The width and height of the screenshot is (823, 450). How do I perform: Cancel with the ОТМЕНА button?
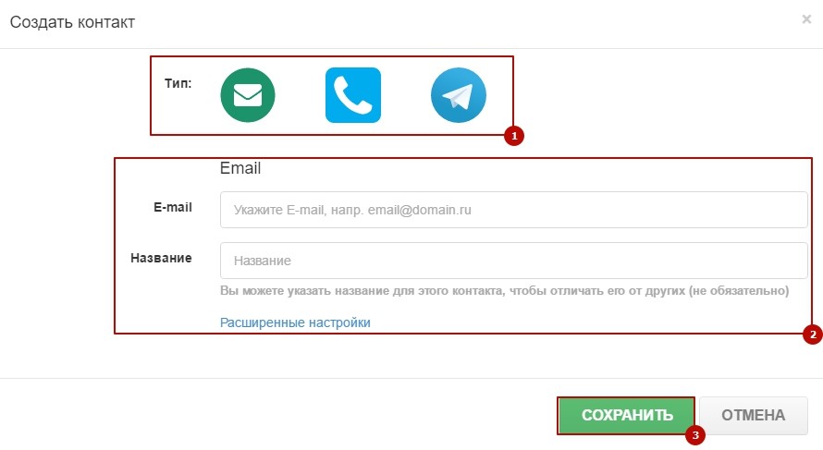click(754, 416)
